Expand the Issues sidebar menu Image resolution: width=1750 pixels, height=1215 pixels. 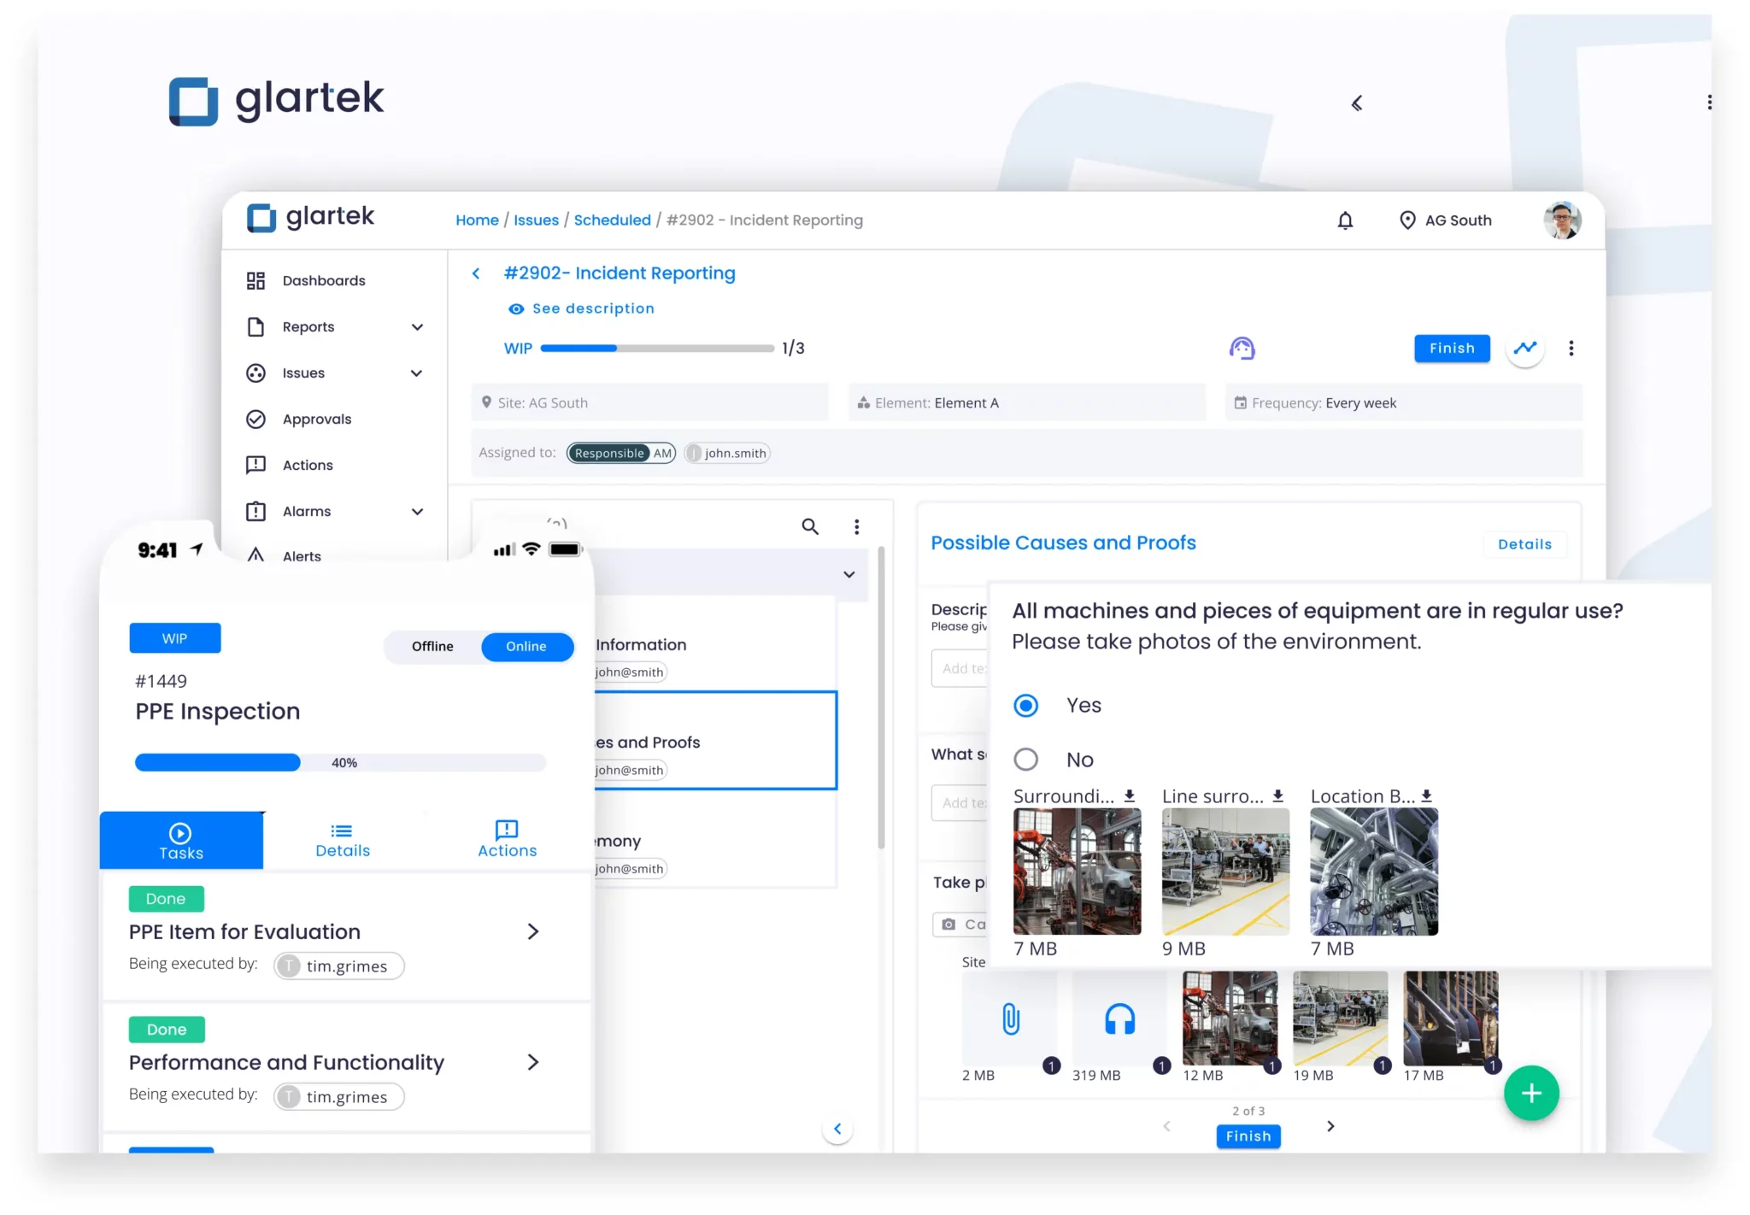417,373
